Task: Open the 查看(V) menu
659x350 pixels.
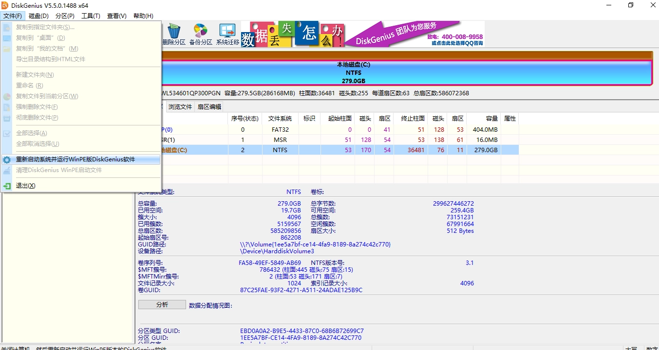Action: [116, 16]
